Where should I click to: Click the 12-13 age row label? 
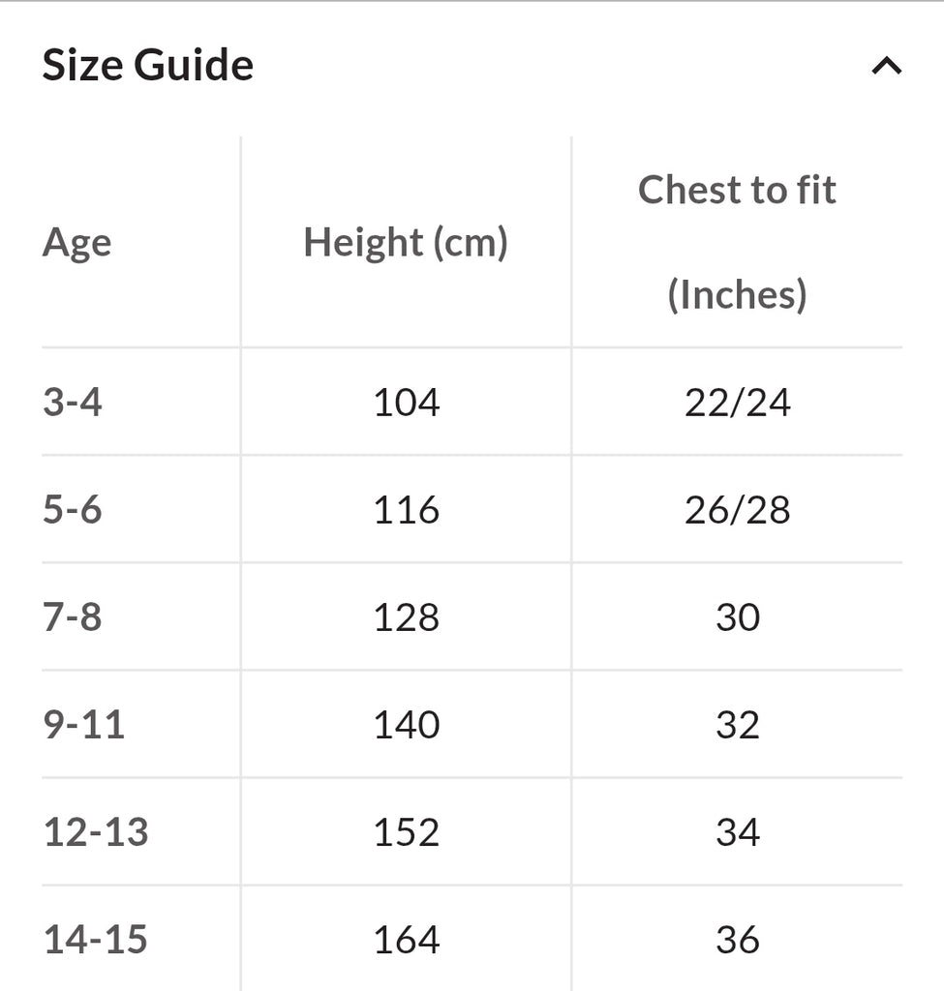point(96,831)
